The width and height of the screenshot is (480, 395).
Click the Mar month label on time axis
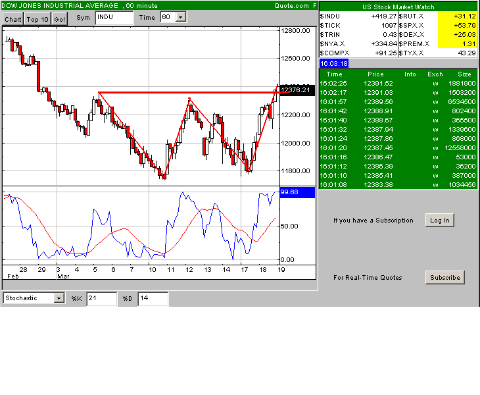(63, 276)
